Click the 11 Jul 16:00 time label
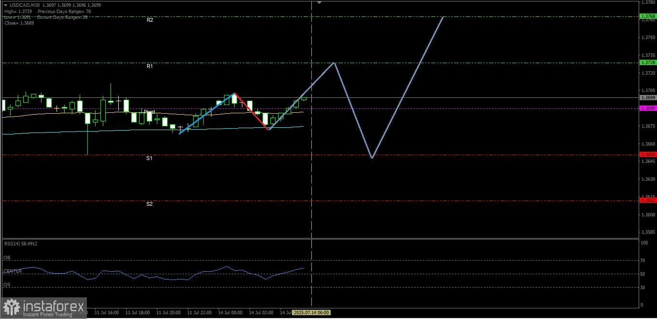 pyautogui.click(x=107, y=313)
